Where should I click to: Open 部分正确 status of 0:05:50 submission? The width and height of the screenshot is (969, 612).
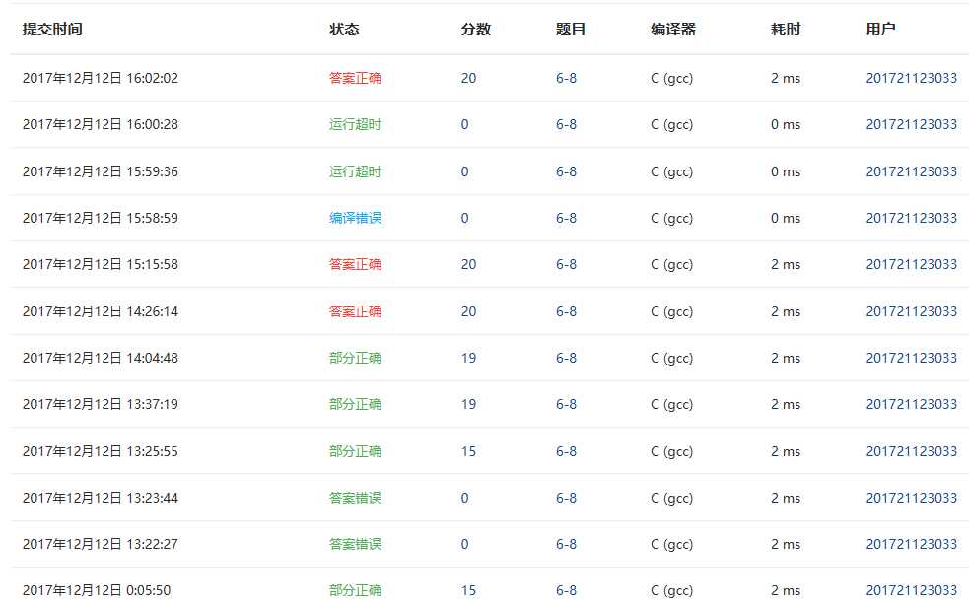pyautogui.click(x=355, y=590)
